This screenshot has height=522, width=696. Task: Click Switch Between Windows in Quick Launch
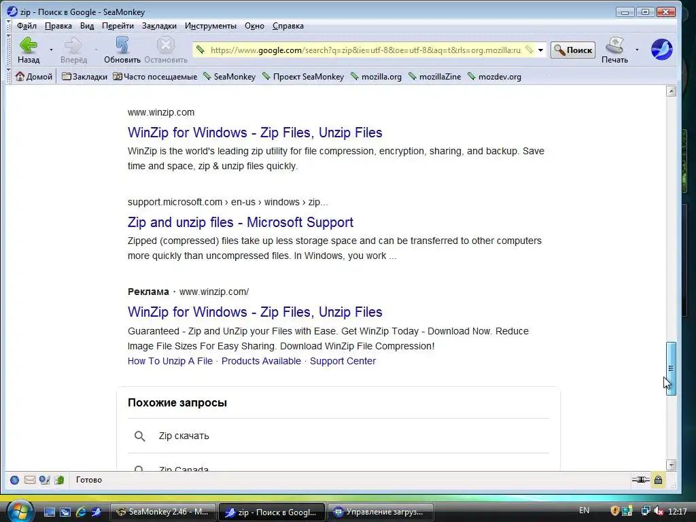pos(65,512)
